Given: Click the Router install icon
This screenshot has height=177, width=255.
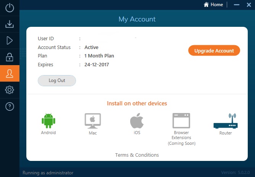Looking at the screenshot, I should [226, 121].
